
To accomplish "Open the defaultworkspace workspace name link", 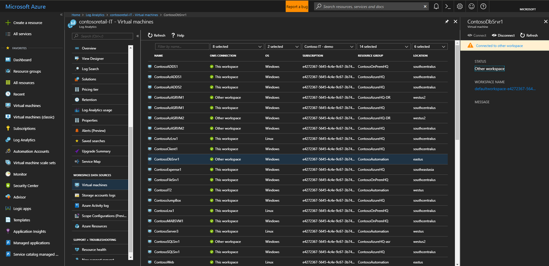I will point(504,88).
